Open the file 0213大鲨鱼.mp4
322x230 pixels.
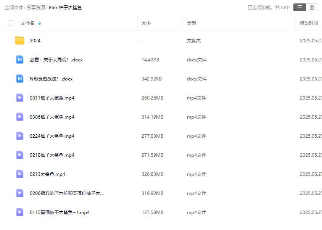[47, 174]
